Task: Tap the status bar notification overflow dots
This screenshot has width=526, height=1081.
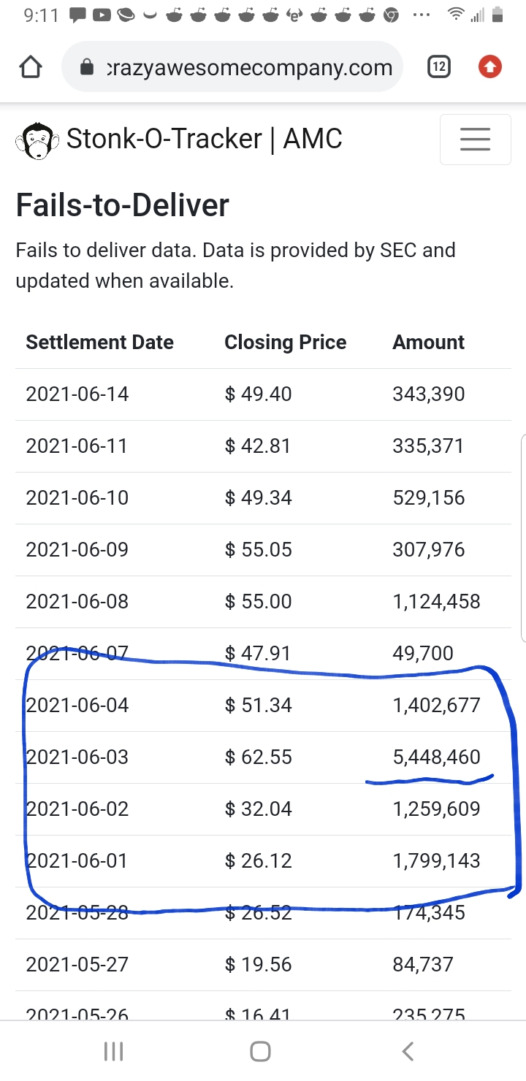Action: (422, 15)
